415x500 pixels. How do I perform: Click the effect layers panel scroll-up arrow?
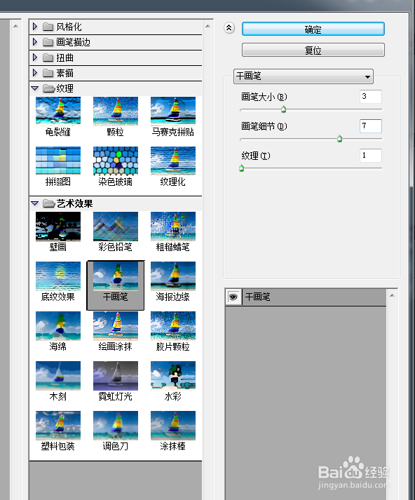coord(392,295)
